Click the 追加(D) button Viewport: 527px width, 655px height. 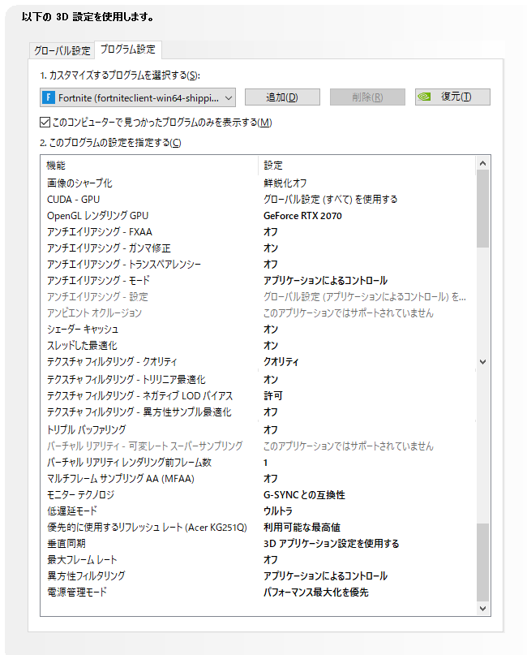(282, 97)
